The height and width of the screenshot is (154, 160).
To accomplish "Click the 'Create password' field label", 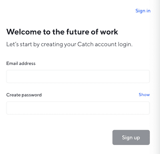I will coord(24,95).
